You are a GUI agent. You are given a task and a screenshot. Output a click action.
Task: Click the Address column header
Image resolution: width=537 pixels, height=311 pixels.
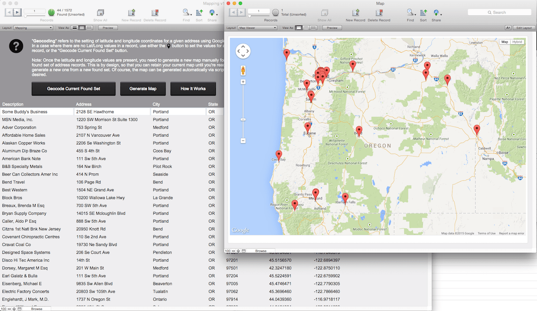coord(84,104)
